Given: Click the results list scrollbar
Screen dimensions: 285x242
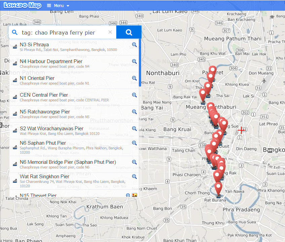Looking at the screenshot, I should pos(140,63).
